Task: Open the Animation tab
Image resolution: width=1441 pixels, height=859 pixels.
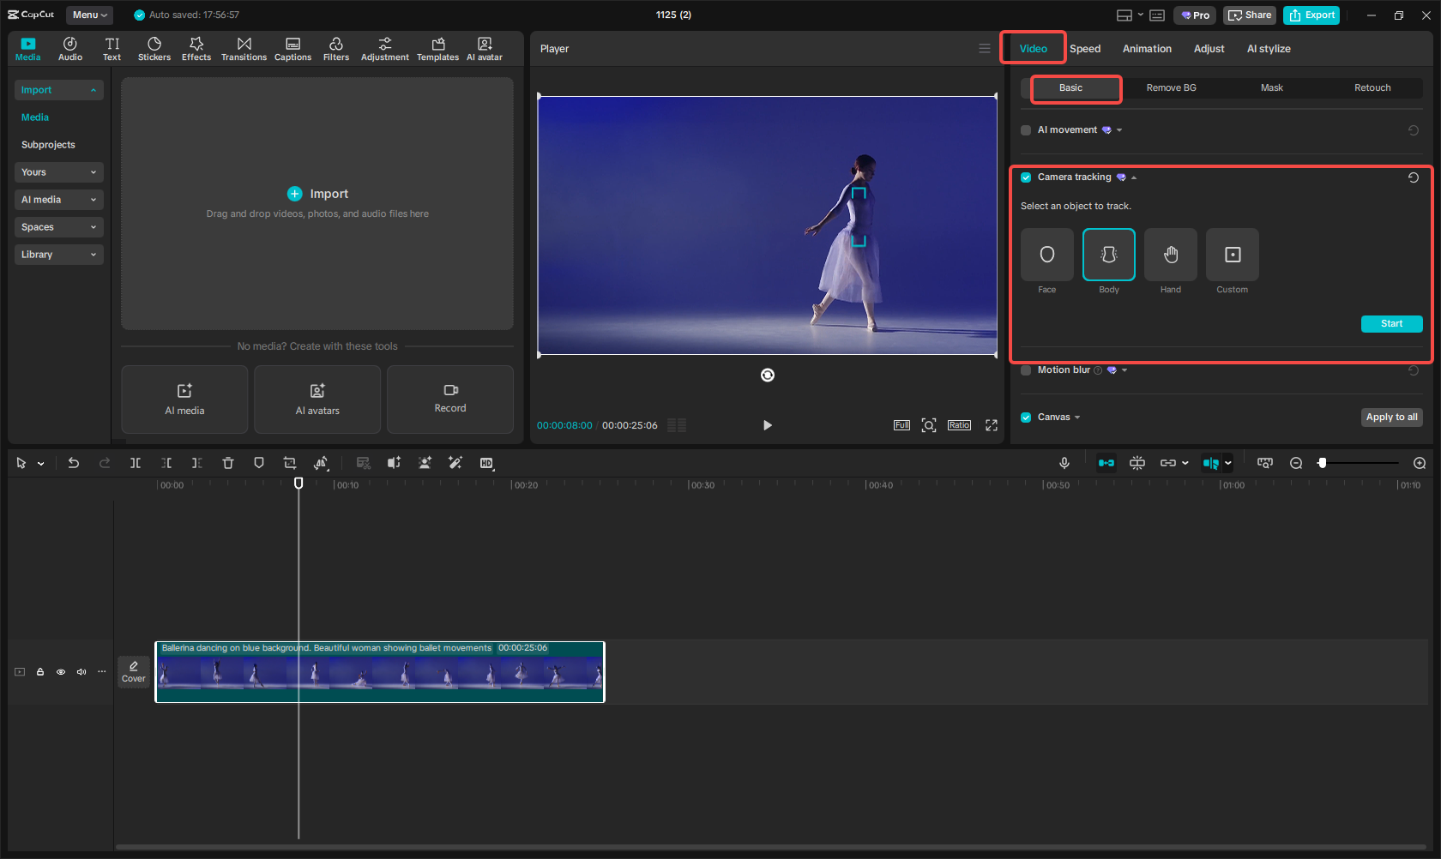Action: (x=1147, y=48)
